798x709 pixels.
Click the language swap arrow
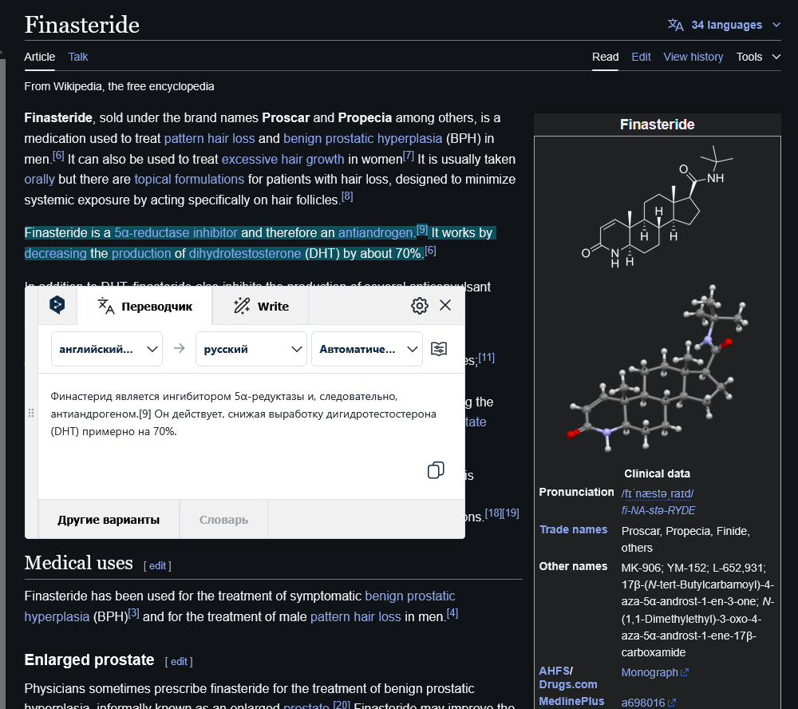(x=179, y=348)
